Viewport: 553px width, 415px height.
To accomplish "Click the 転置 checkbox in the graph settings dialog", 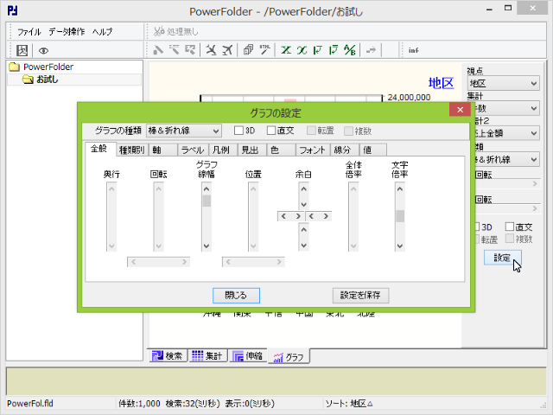I will [311, 131].
